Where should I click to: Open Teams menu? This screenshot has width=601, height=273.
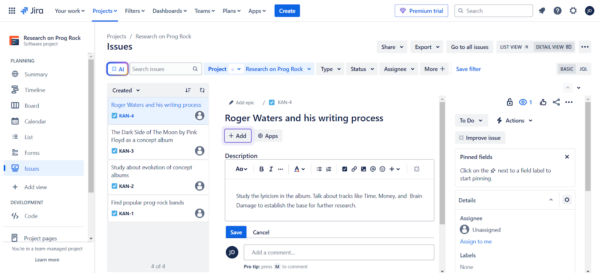(205, 11)
